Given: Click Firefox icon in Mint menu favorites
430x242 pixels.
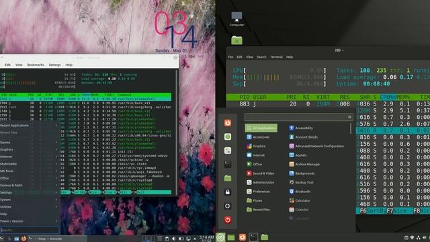Looking at the screenshot, I should click(x=227, y=123).
